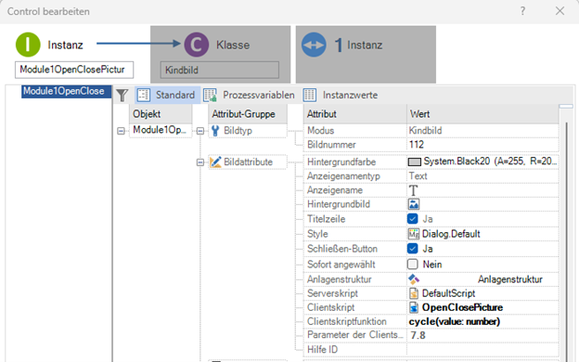Click the Sofort angewählt attribute label
Image resolution: width=579 pixels, height=362 pixels.
point(341,265)
